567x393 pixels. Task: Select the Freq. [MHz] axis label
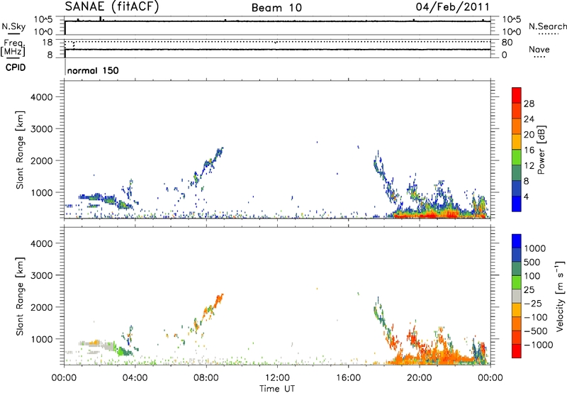13,48
